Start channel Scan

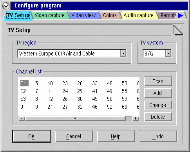158,81
